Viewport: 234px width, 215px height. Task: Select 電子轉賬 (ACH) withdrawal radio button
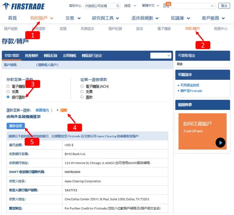[82, 86]
